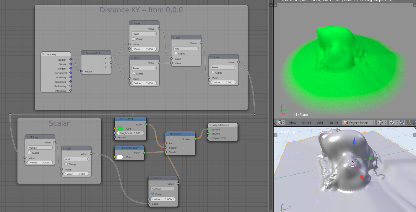Click the Power value field 0.500
Image resolution: width=416 pixels, height=212 pixels.
click(223, 82)
